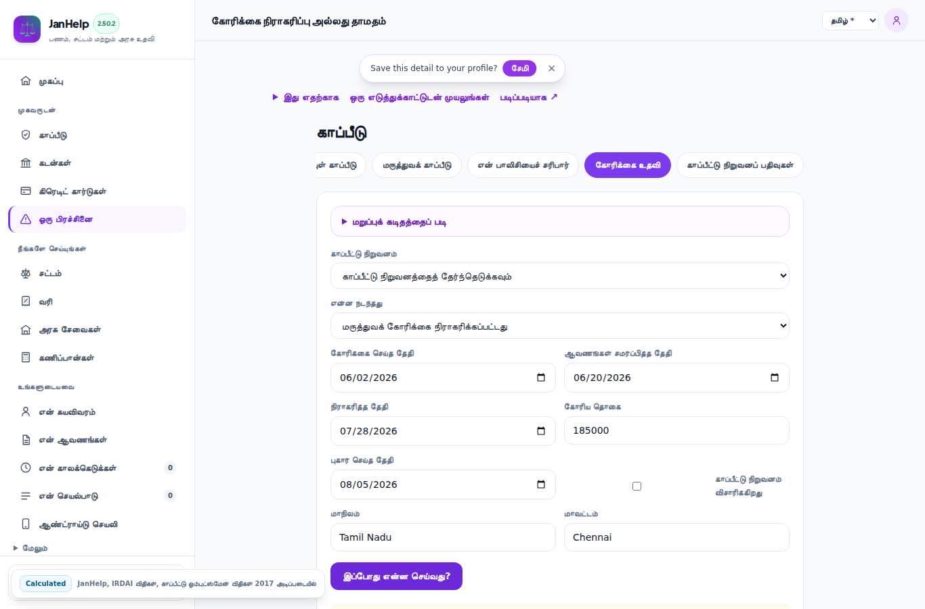Open calendar picker for நிராகரித்த தேதி
The image size is (925, 609).
coord(541,431)
